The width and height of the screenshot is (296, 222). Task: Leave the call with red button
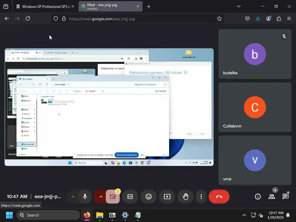(219, 197)
